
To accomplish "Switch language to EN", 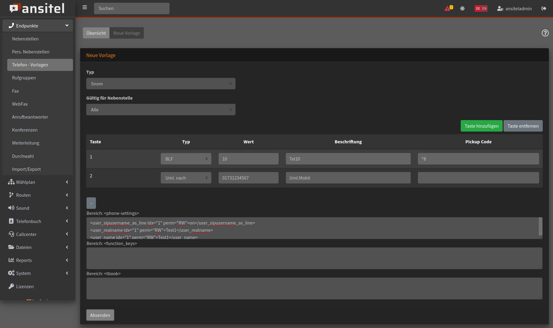I will pos(484,8).
